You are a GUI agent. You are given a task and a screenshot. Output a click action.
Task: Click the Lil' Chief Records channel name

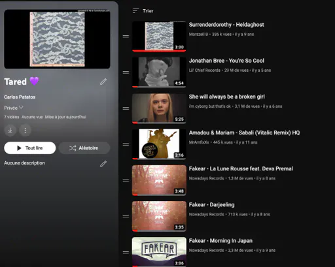tap(204, 71)
